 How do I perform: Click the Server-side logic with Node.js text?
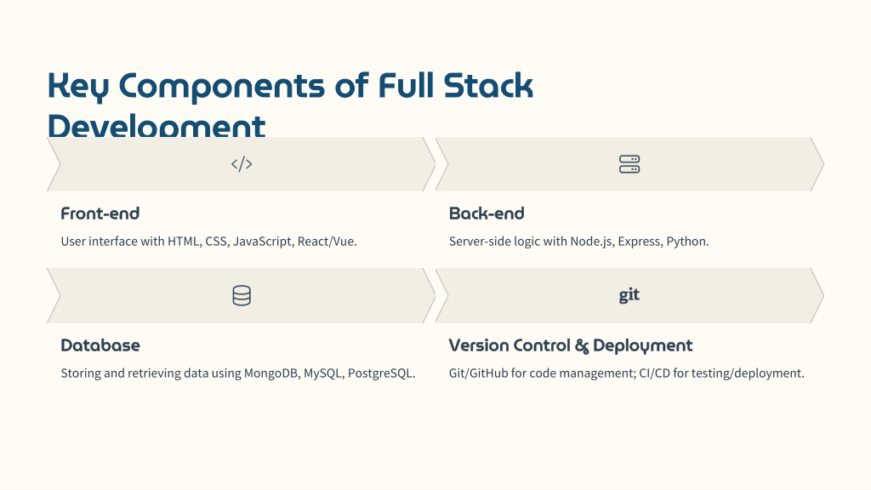pyautogui.click(x=578, y=241)
